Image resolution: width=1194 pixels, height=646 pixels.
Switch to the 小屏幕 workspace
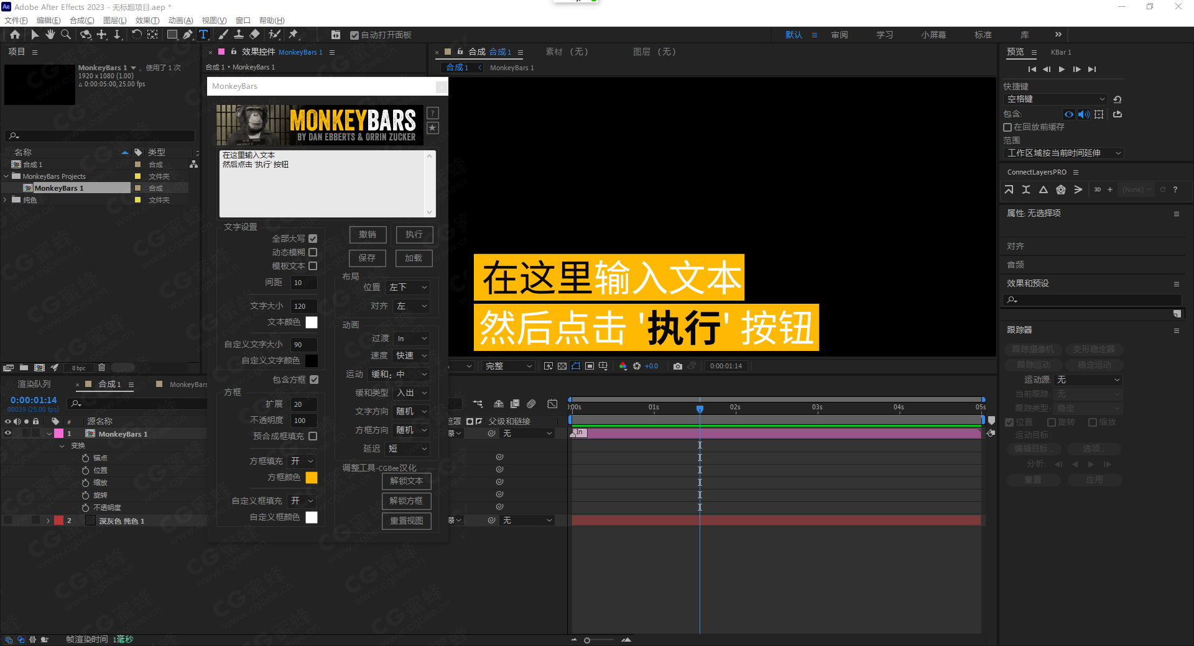(934, 35)
